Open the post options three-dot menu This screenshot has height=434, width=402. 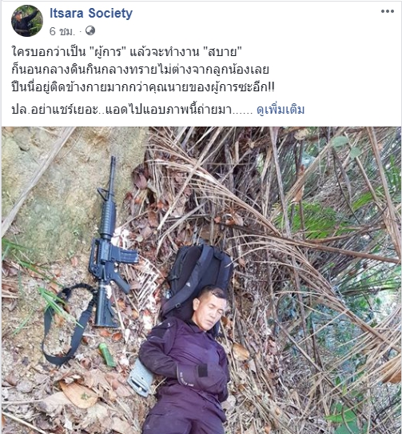pos(388,11)
